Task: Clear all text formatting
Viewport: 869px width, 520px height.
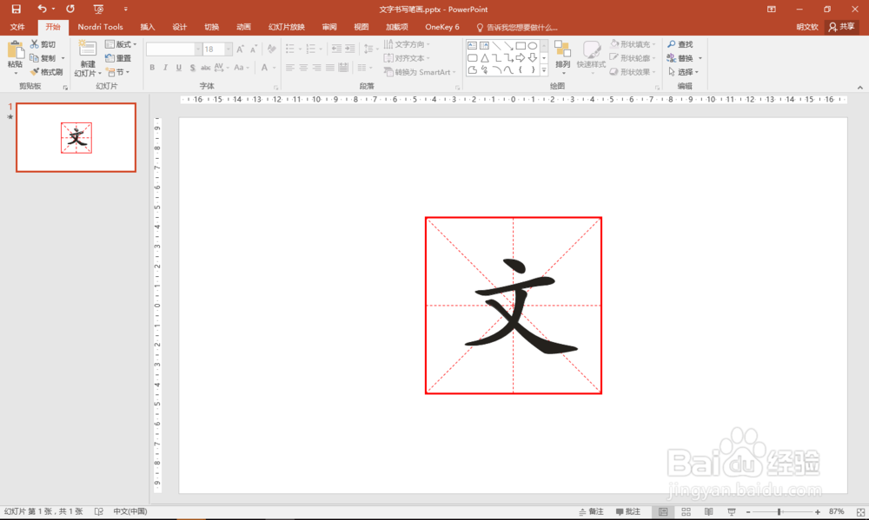Action: [271, 49]
